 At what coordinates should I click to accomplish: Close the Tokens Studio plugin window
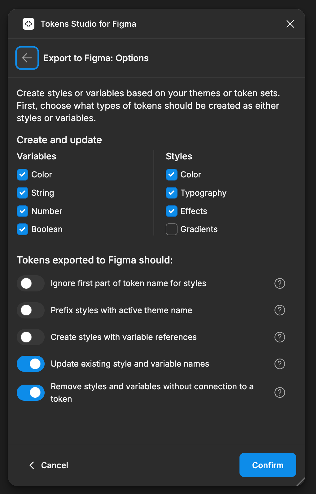pos(290,24)
